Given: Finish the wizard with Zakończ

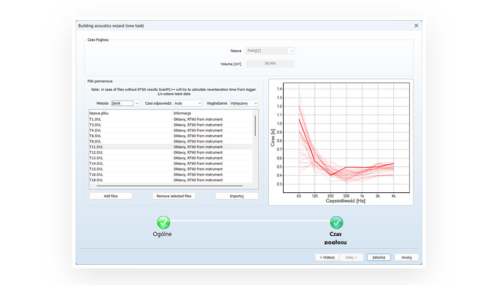Looking at the screenshot, I should [x=379, y=258].
